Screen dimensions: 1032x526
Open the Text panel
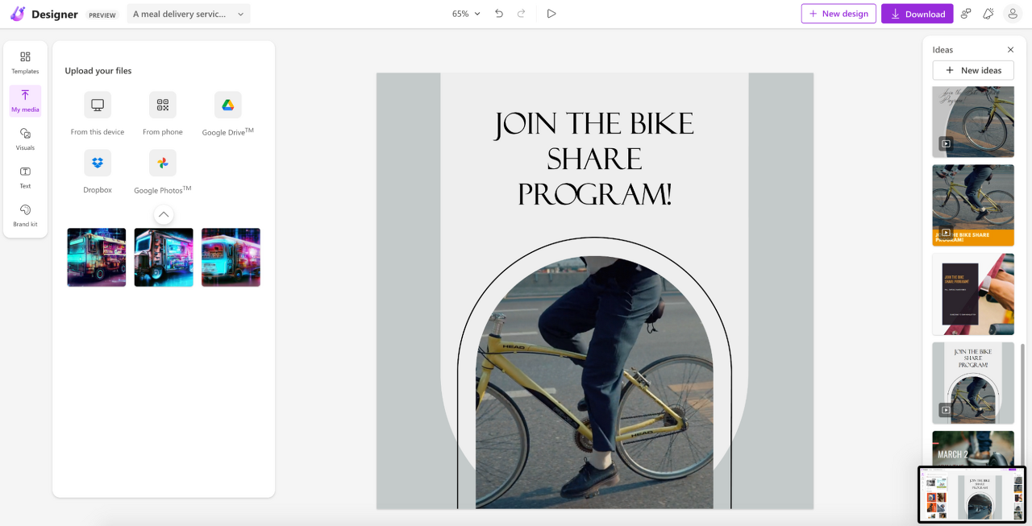[25, 177]
